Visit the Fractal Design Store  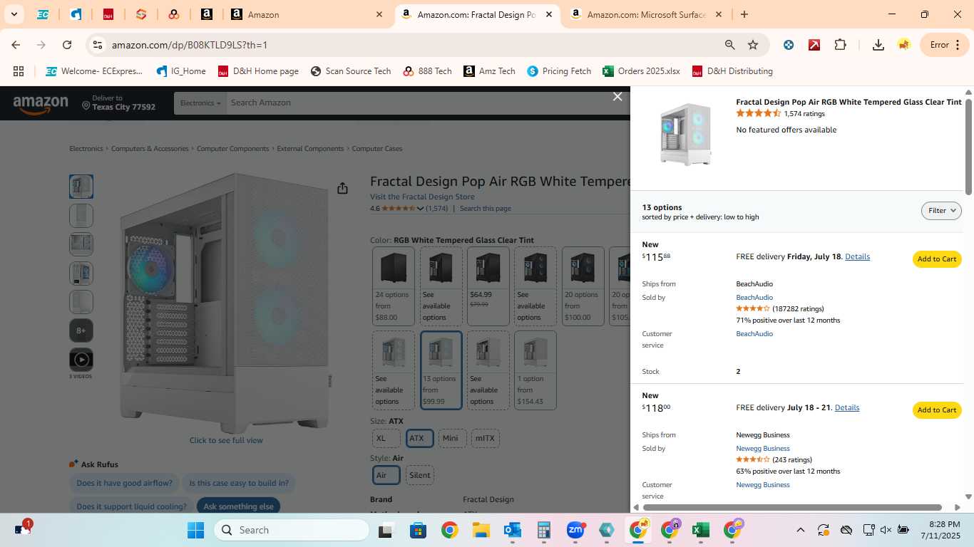point(422,197)
